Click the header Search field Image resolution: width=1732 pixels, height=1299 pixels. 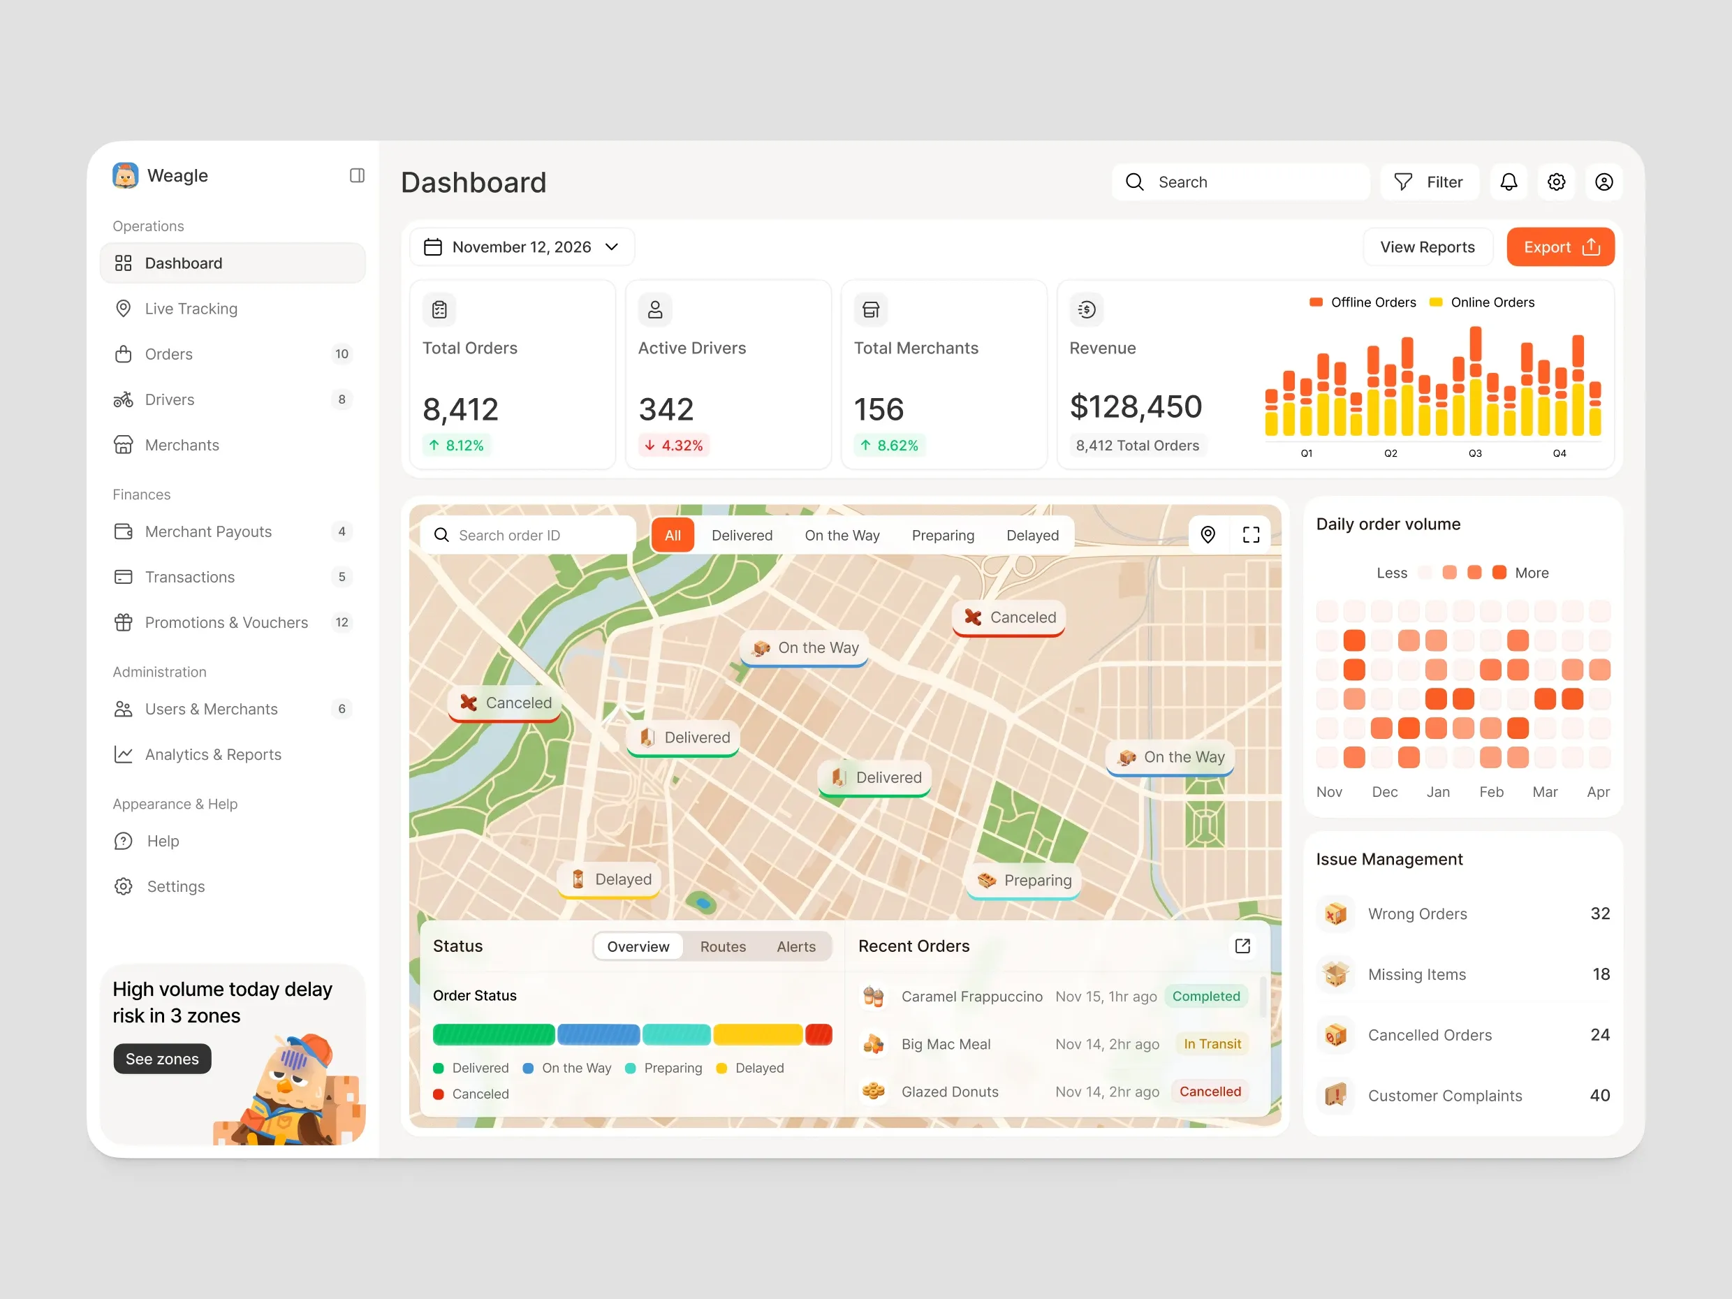coord(1240,182)
